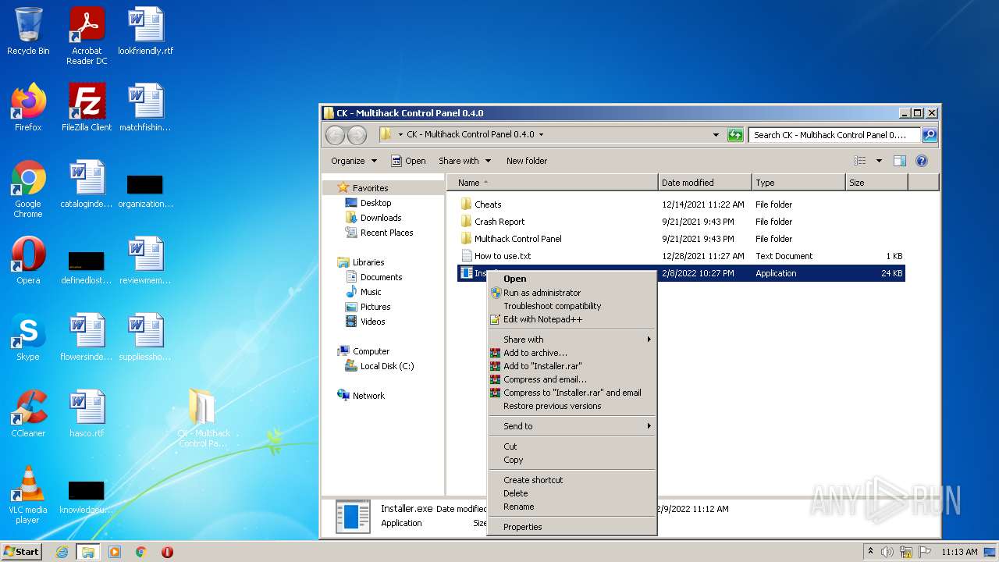This screenshot has height=562, width=999.
Task: Click taskbar clock 11:13 AM
Action: 959,552
